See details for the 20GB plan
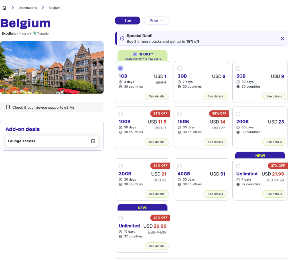 [274, 142]
